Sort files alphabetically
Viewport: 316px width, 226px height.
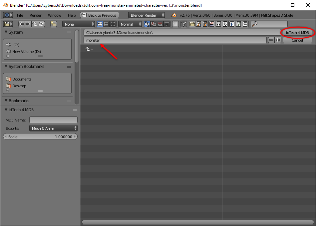(147, 24)
